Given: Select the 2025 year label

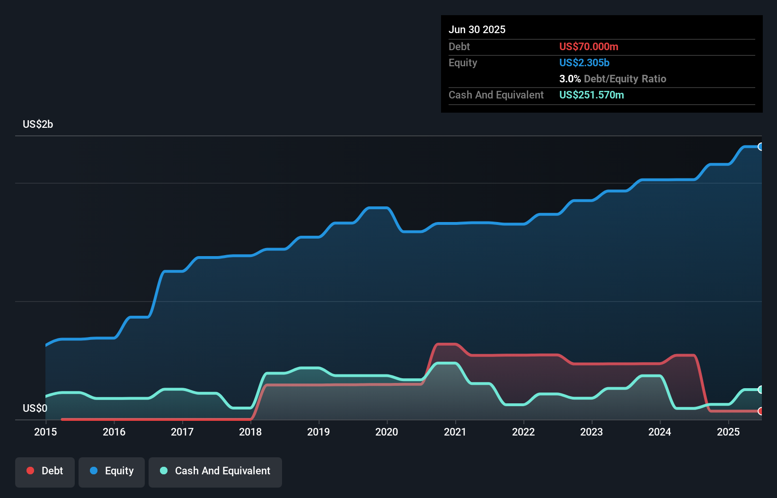Looking at the screenshot, I should pos(728,432).
